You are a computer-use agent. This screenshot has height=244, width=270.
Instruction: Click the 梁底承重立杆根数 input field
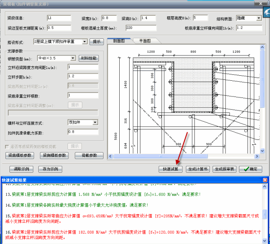(x=83, y=95)
